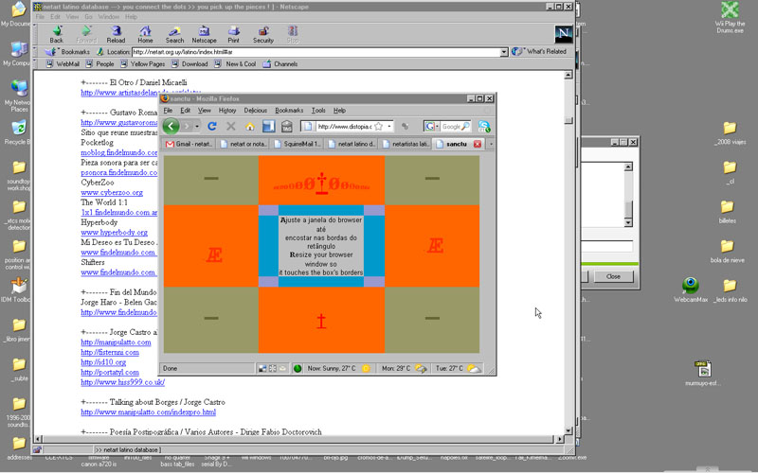The image size is (758, 473).
Task: Click the Close button in the background dialog
Action: coord(613,276)
